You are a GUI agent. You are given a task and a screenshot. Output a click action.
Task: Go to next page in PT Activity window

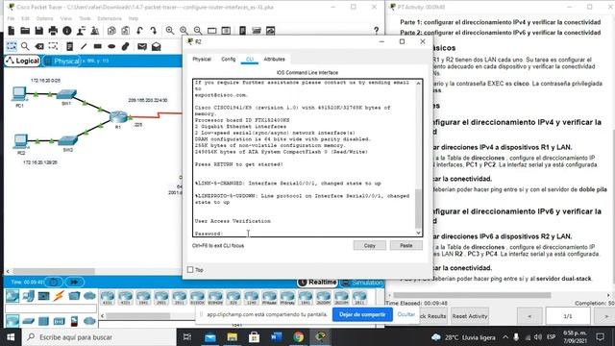pos(606,316)
